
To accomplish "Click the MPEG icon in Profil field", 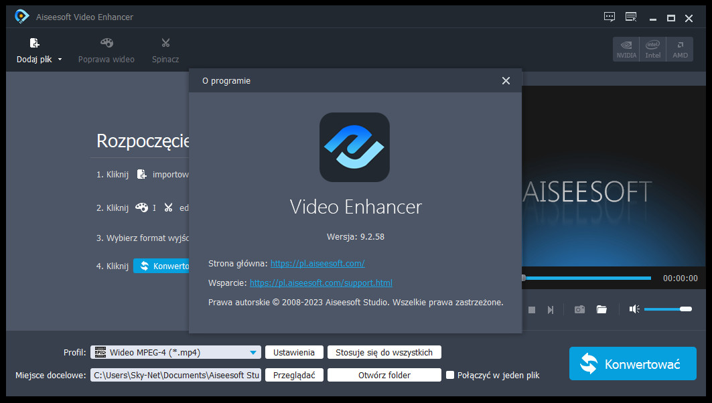I will [x=100, y=352].
